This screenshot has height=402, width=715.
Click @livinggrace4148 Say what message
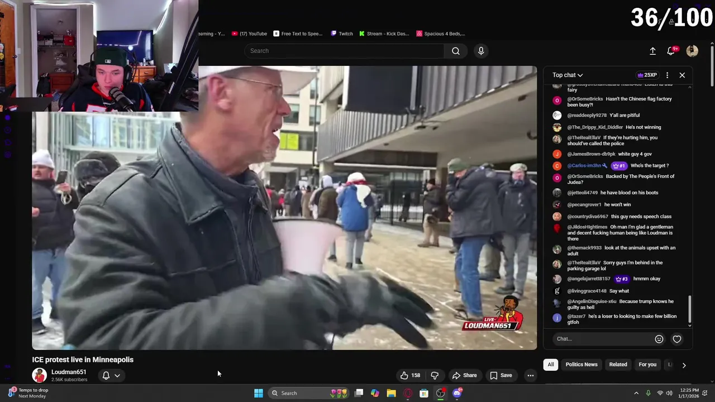598,291
